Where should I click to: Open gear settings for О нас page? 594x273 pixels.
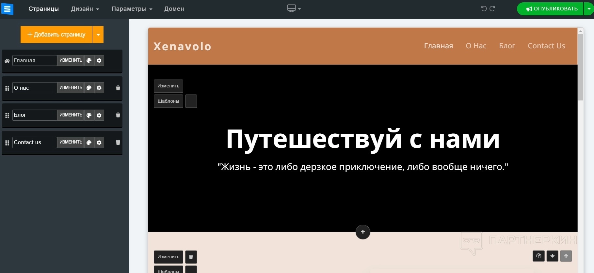[99, 88]
